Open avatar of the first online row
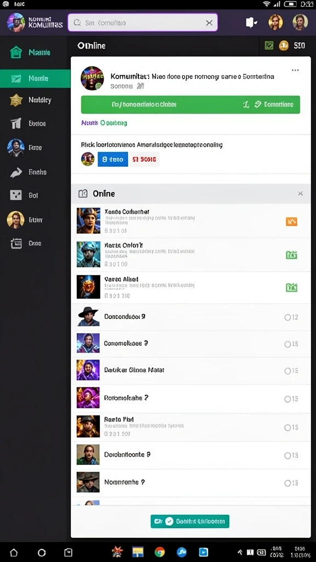 [88, 221]
